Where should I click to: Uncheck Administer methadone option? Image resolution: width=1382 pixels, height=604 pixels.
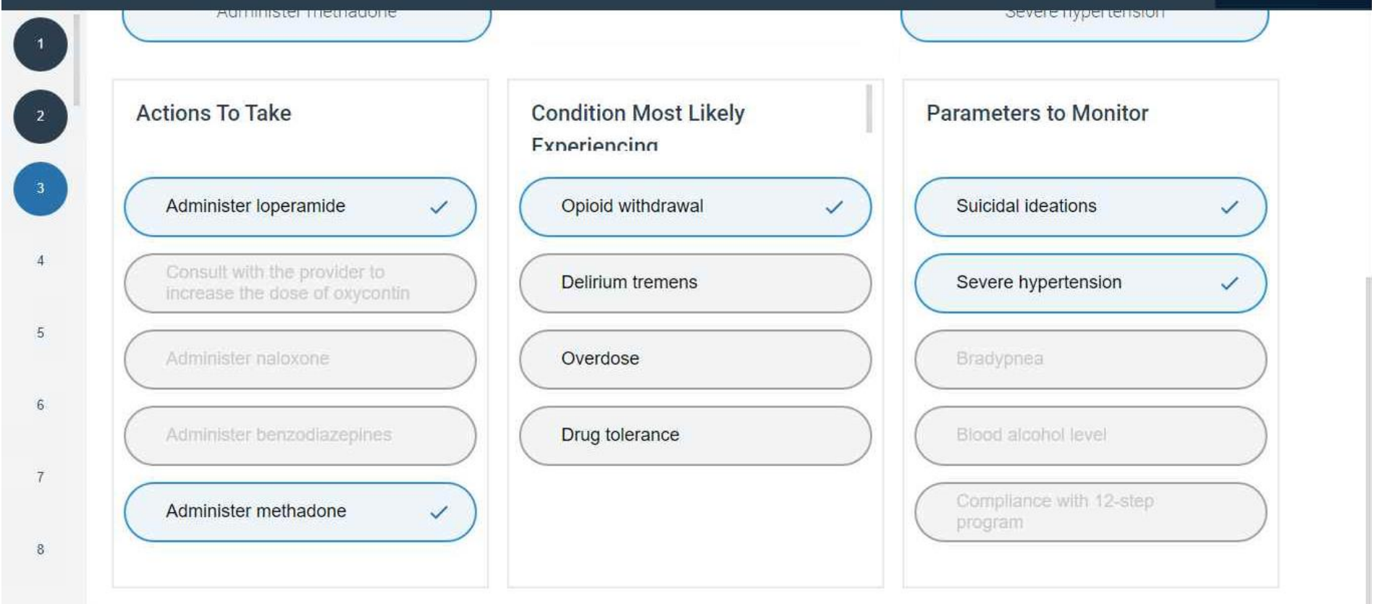coord(300,512)
